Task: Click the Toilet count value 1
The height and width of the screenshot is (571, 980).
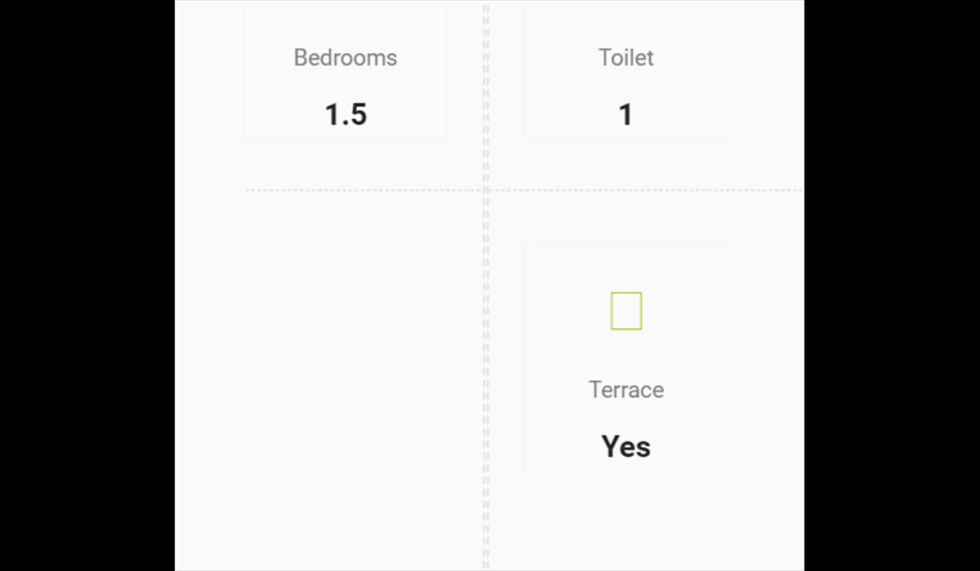Action: (626, 115)
